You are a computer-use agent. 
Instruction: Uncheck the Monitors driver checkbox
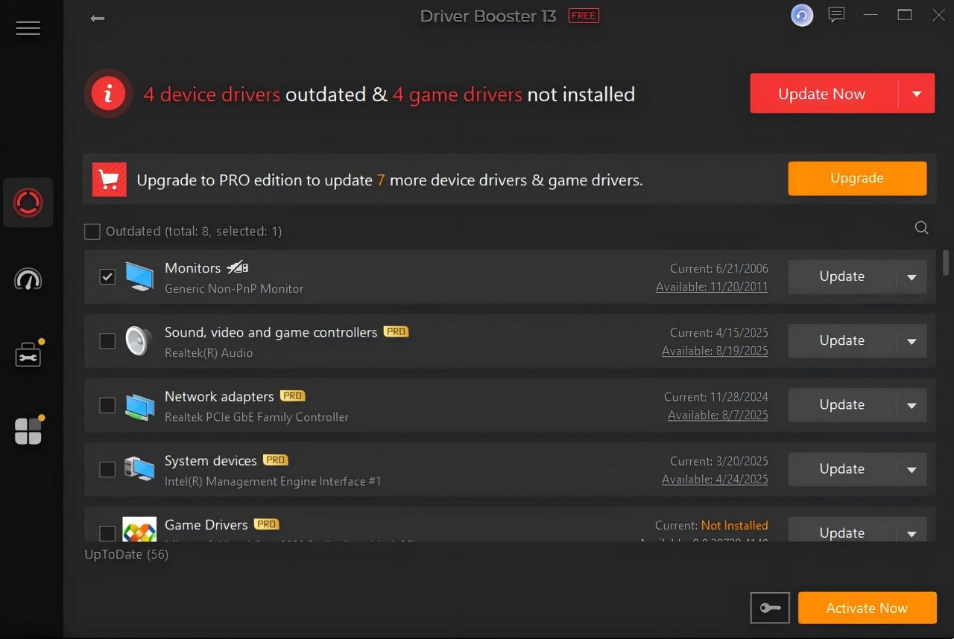click(107, 276)
